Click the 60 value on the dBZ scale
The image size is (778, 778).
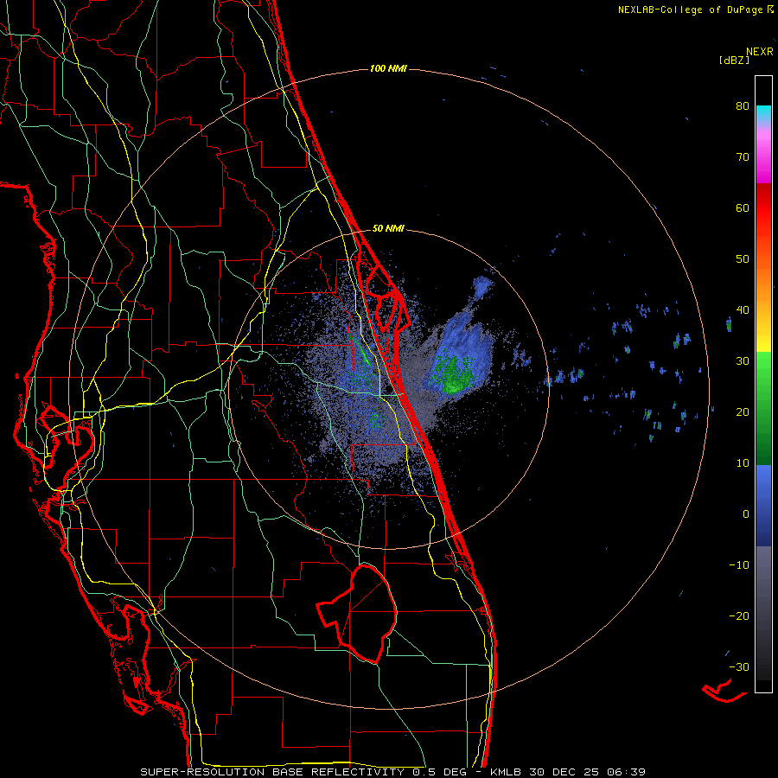tap(743, 207)
